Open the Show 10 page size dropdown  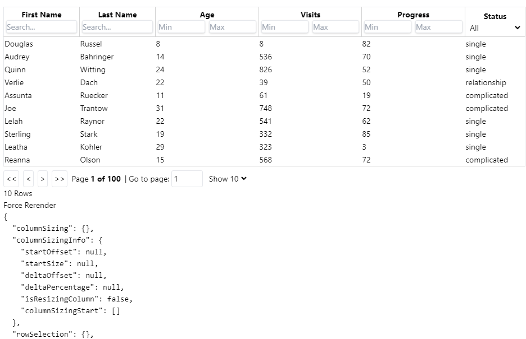coord(228,179)
